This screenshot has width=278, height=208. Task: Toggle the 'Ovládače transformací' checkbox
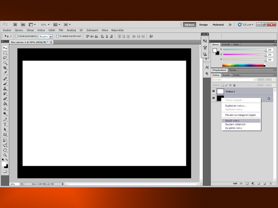point(57,36)
